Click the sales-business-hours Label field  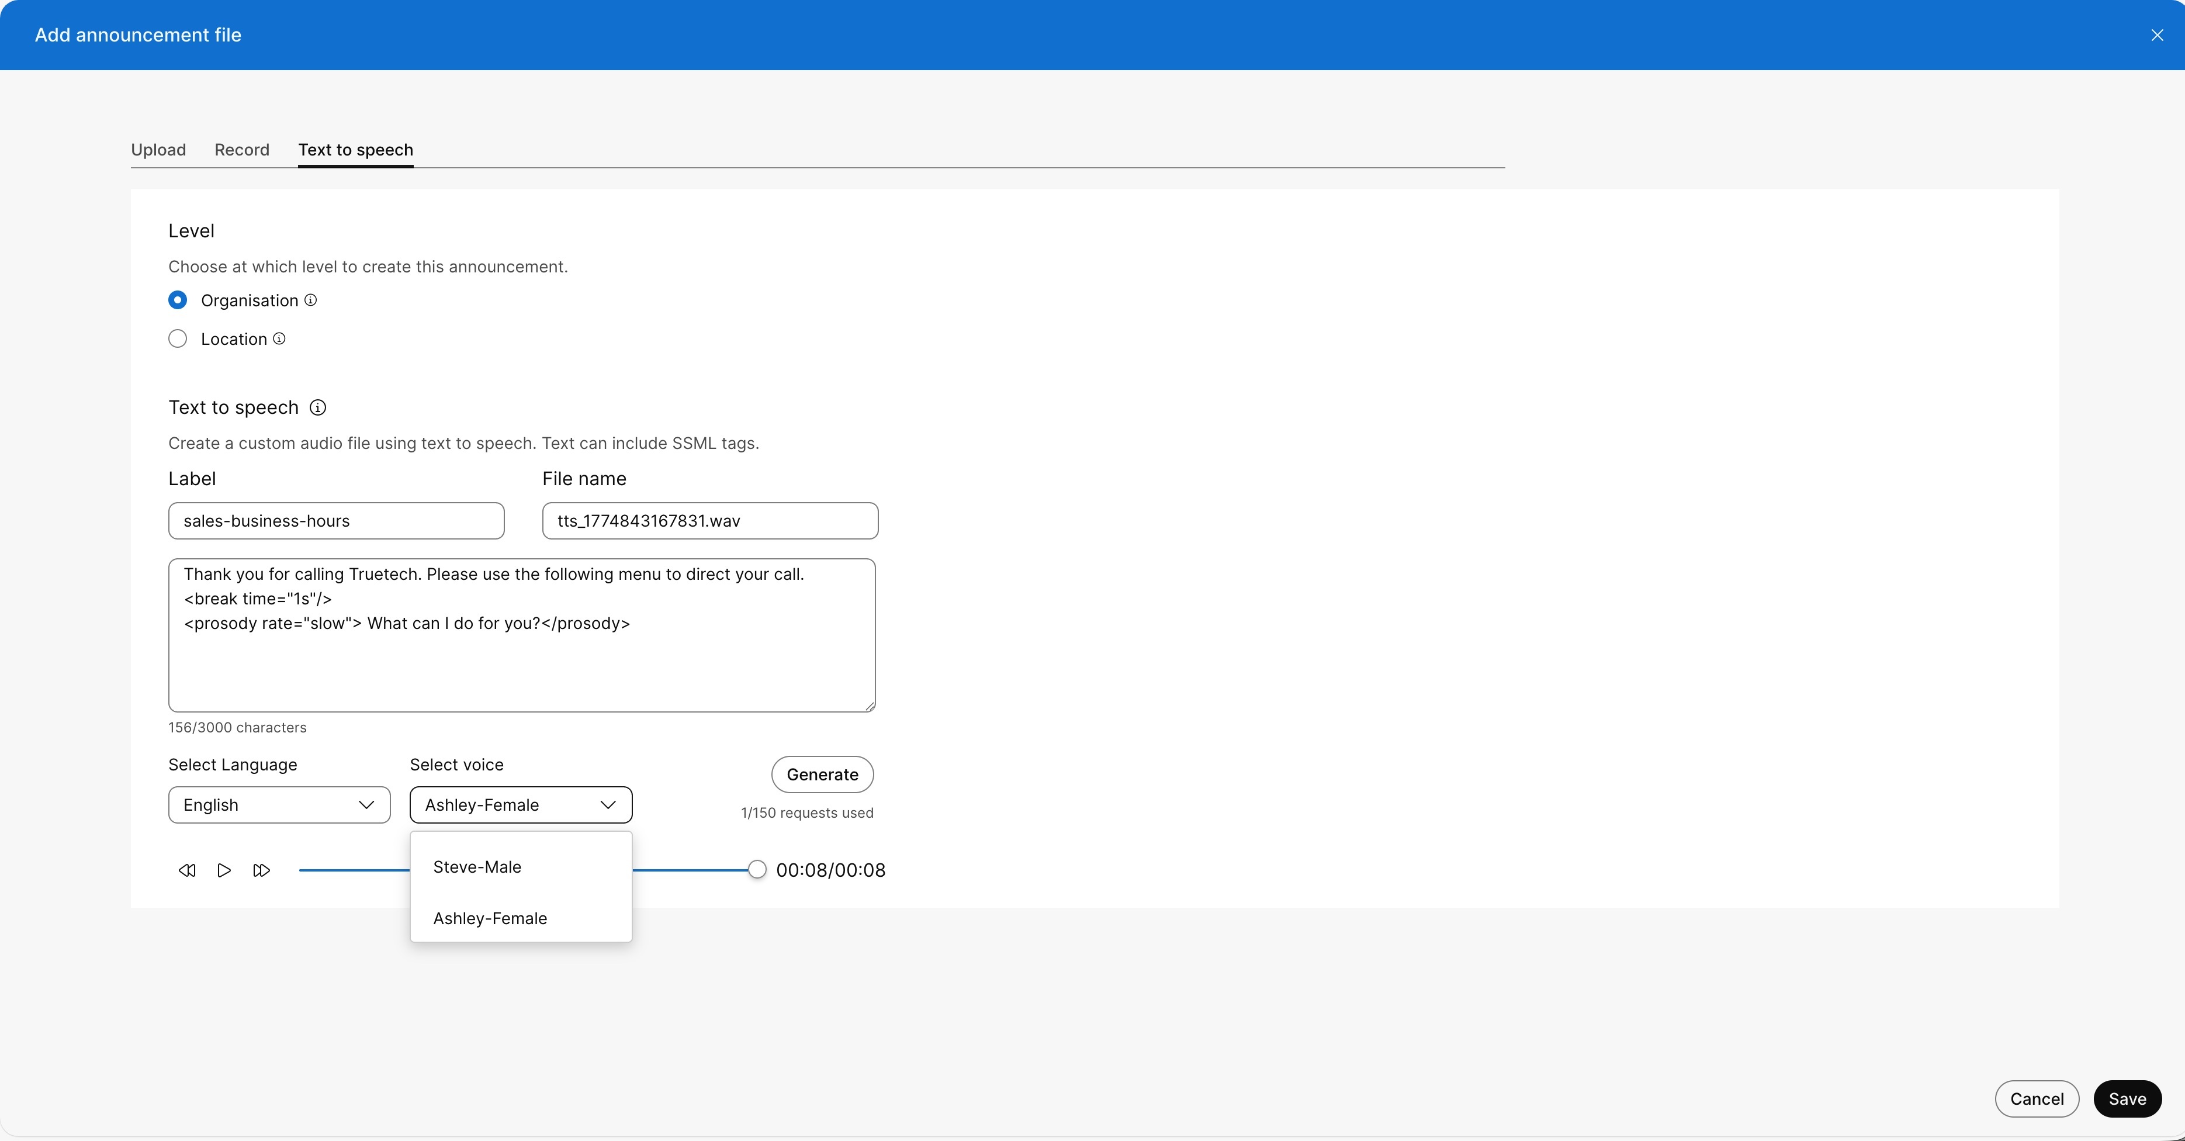pos(337,521)
